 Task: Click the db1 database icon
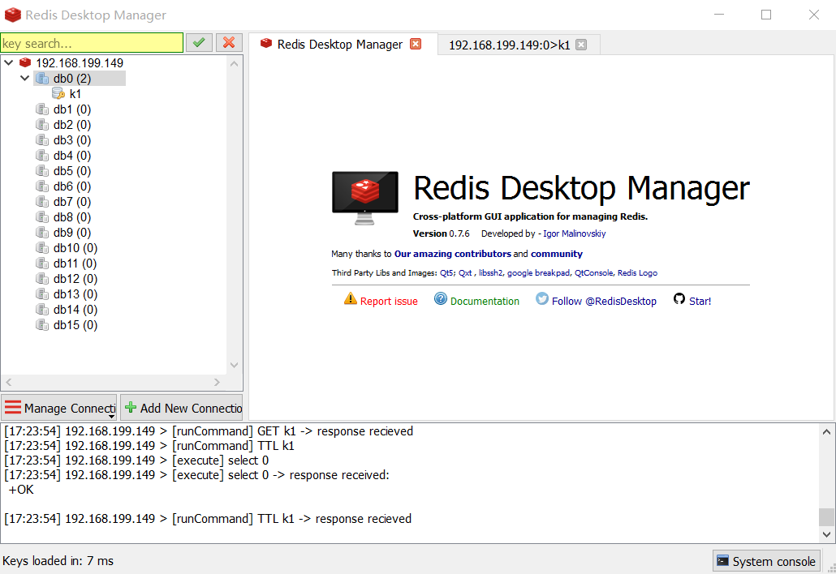(42, 109)
